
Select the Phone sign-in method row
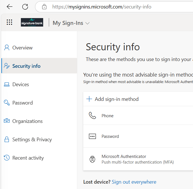138,116
